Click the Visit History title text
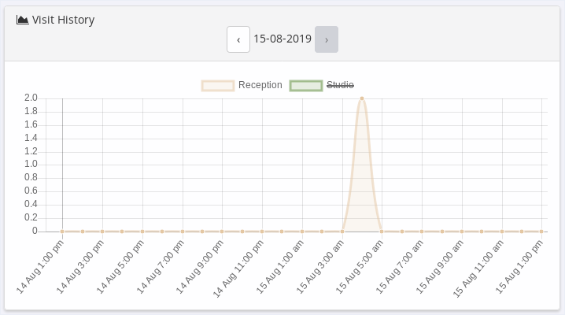Screen dimensions: 565x315 click(63, 20)
